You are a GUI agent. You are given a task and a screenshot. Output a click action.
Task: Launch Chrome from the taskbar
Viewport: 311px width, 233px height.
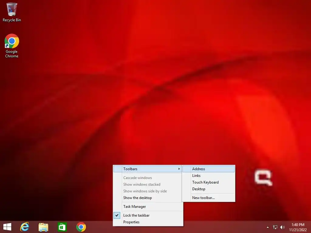[x=81, y=227]
